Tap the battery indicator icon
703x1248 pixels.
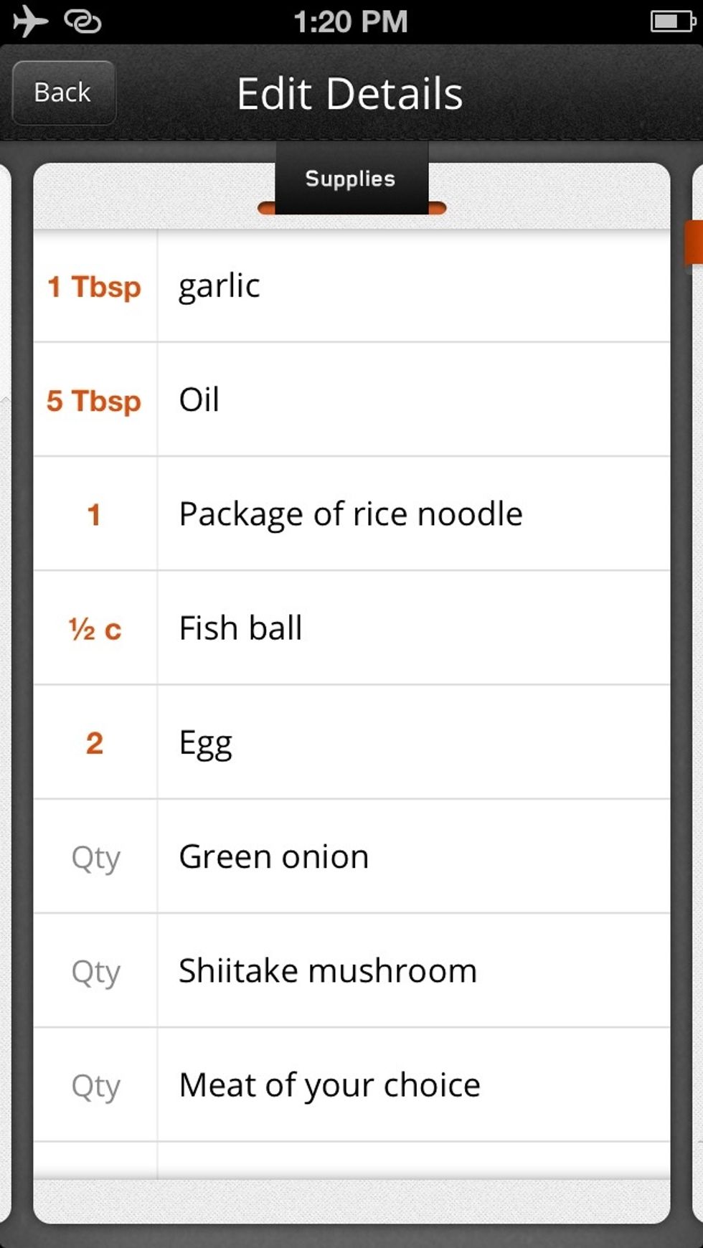tap(672, 22)
